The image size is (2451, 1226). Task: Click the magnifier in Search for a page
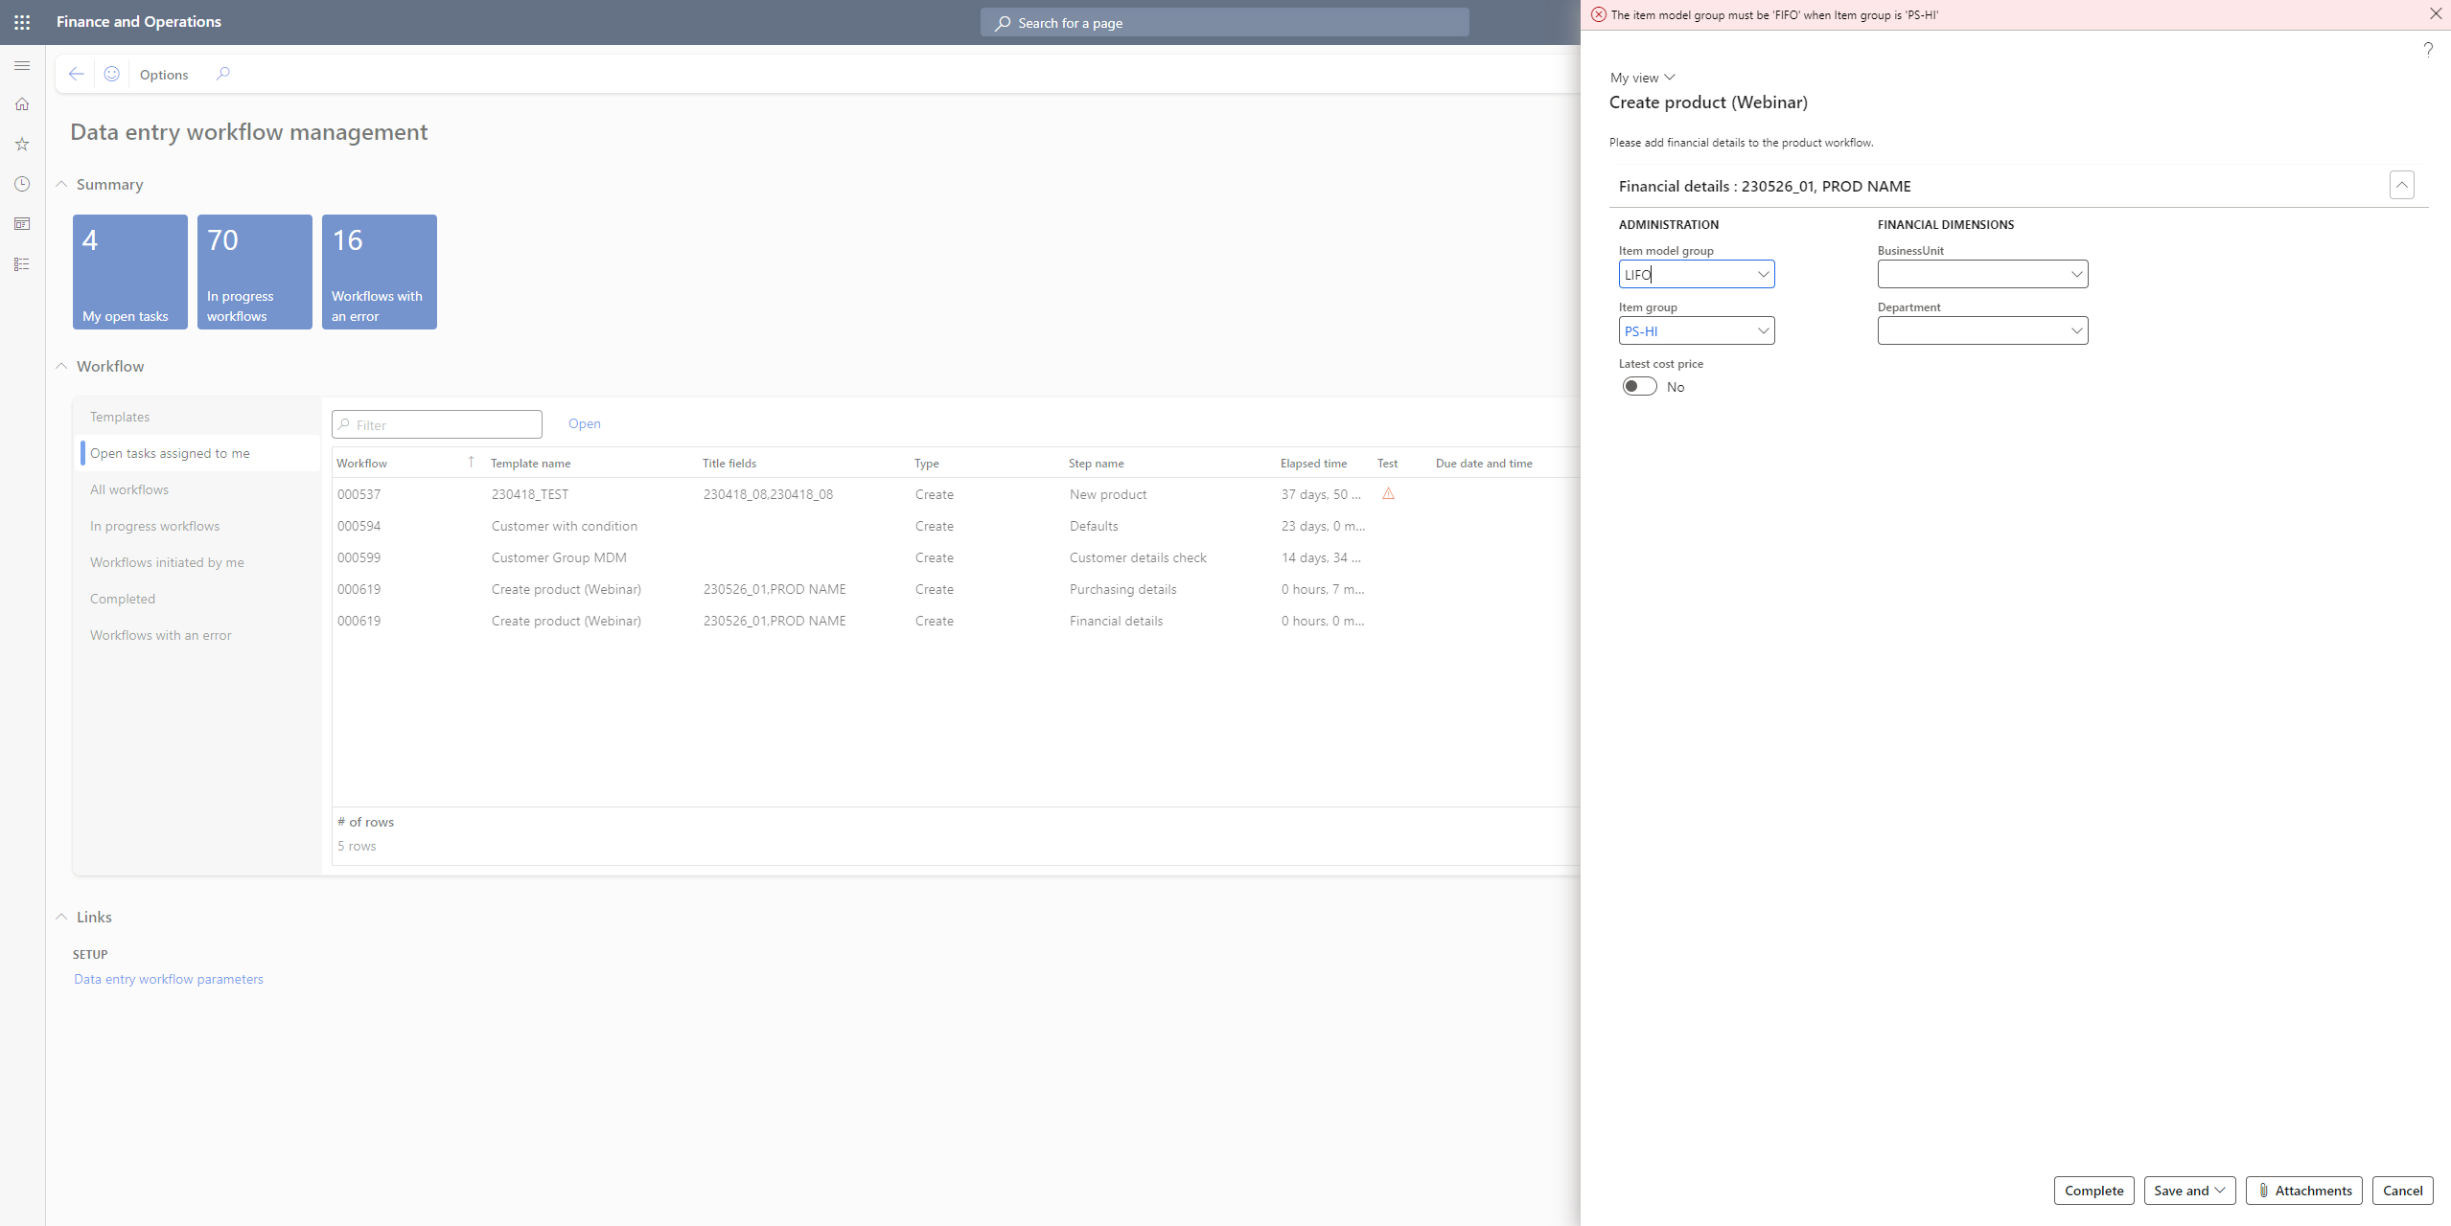[1003, 23]
